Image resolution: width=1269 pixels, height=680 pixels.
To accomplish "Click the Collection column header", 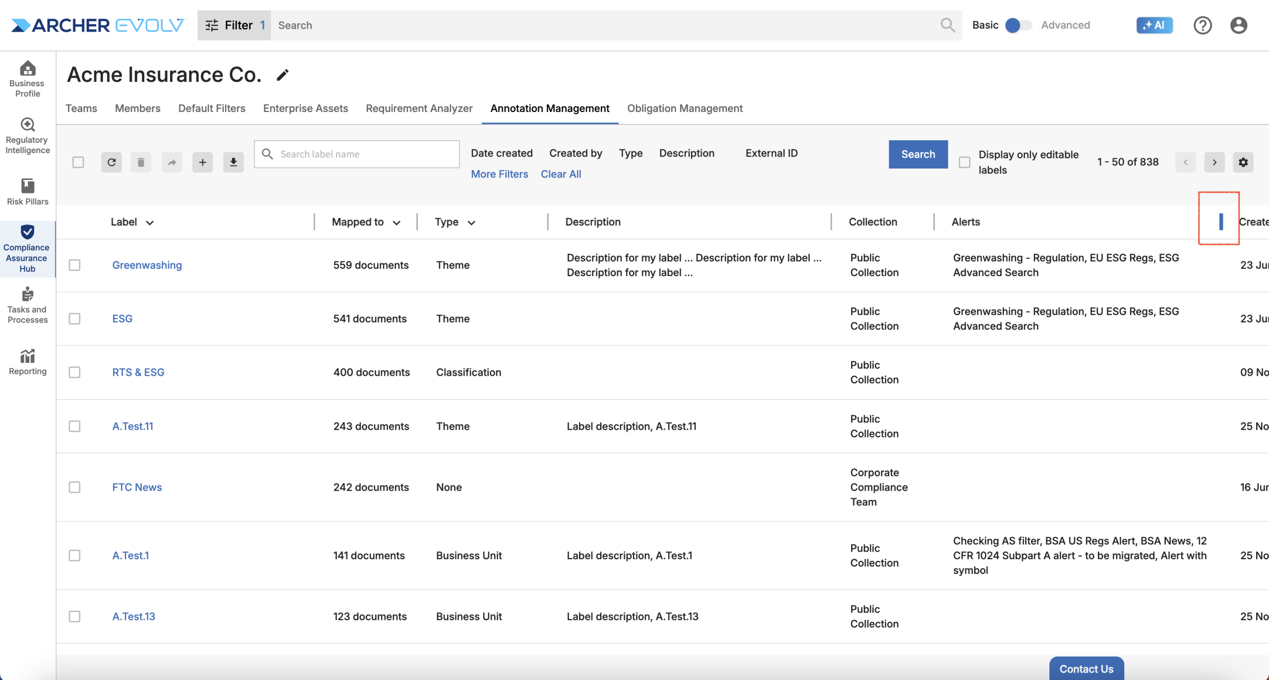I will (x=873, y=222).
